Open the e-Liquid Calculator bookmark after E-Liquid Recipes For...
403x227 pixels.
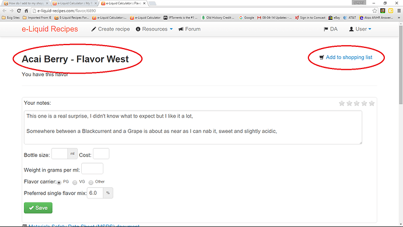[109, 18]
